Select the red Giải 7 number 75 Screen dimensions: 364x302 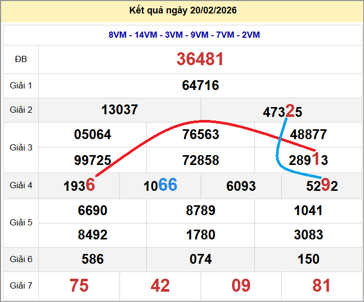pos(79,285)
